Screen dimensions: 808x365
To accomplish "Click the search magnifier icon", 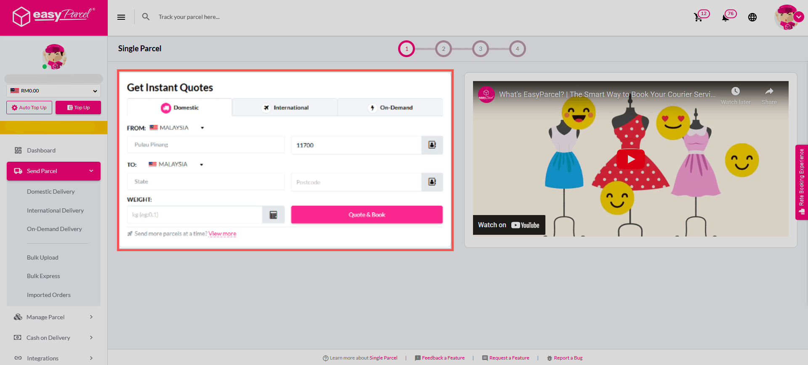I will [x=146, y=17].
